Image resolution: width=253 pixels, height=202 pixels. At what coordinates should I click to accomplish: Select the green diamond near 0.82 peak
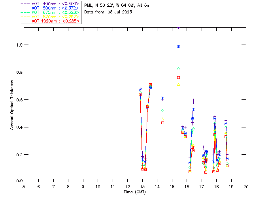point(178,69)
